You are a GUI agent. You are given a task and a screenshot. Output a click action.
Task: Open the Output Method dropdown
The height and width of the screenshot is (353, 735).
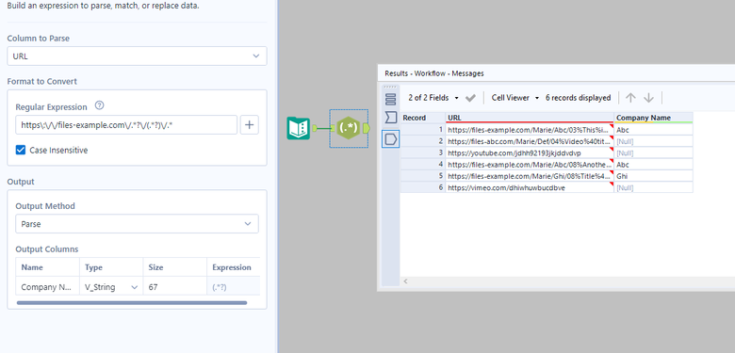pyautogui.click(x=137, y=224)
